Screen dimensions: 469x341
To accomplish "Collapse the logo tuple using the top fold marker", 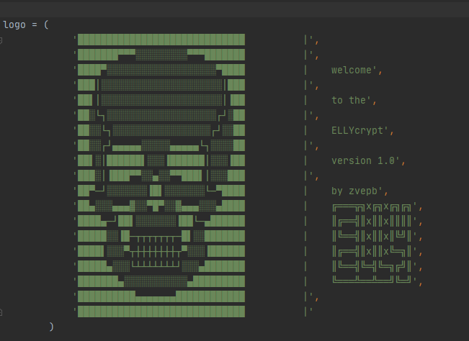I will click(1, 40).
